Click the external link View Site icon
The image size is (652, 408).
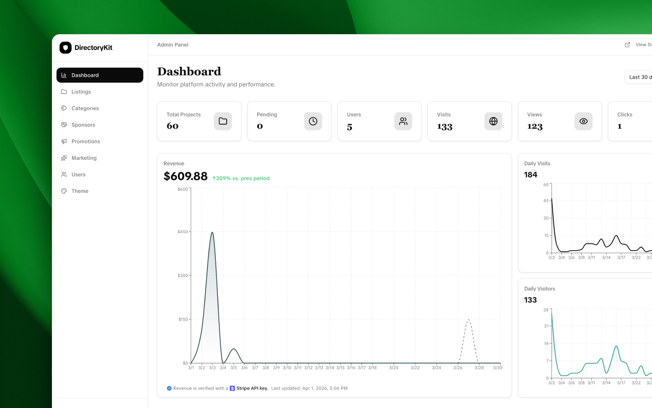pos(627,45)
